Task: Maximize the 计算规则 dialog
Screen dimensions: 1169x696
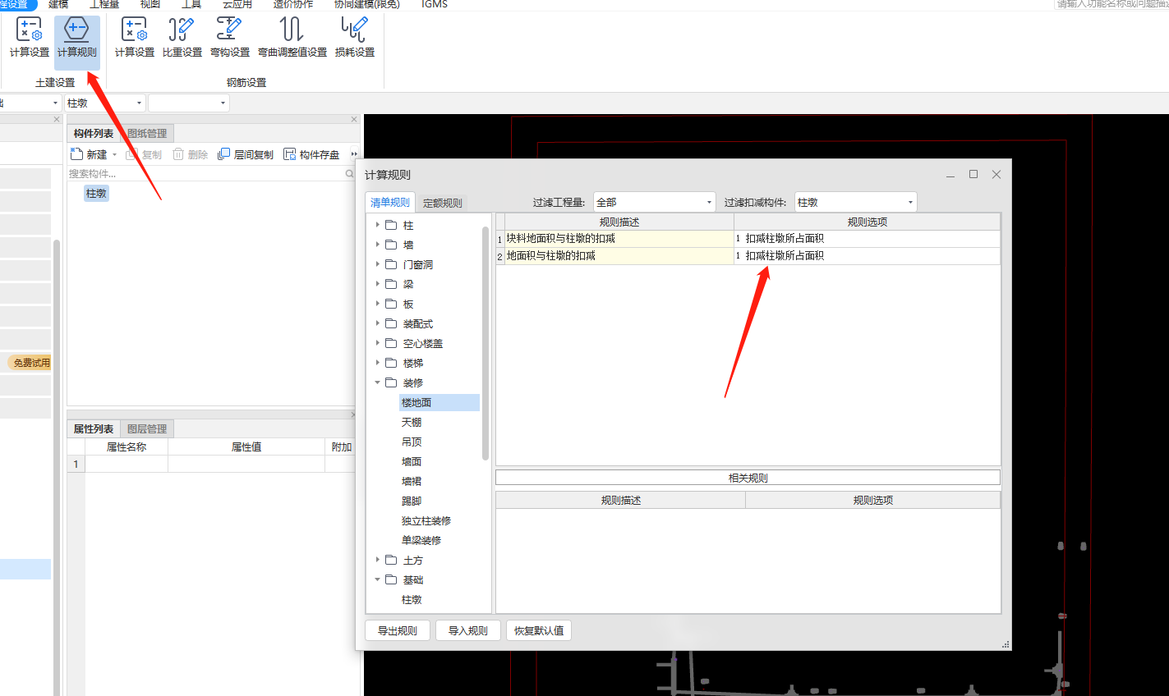Action: pos(973,174)
